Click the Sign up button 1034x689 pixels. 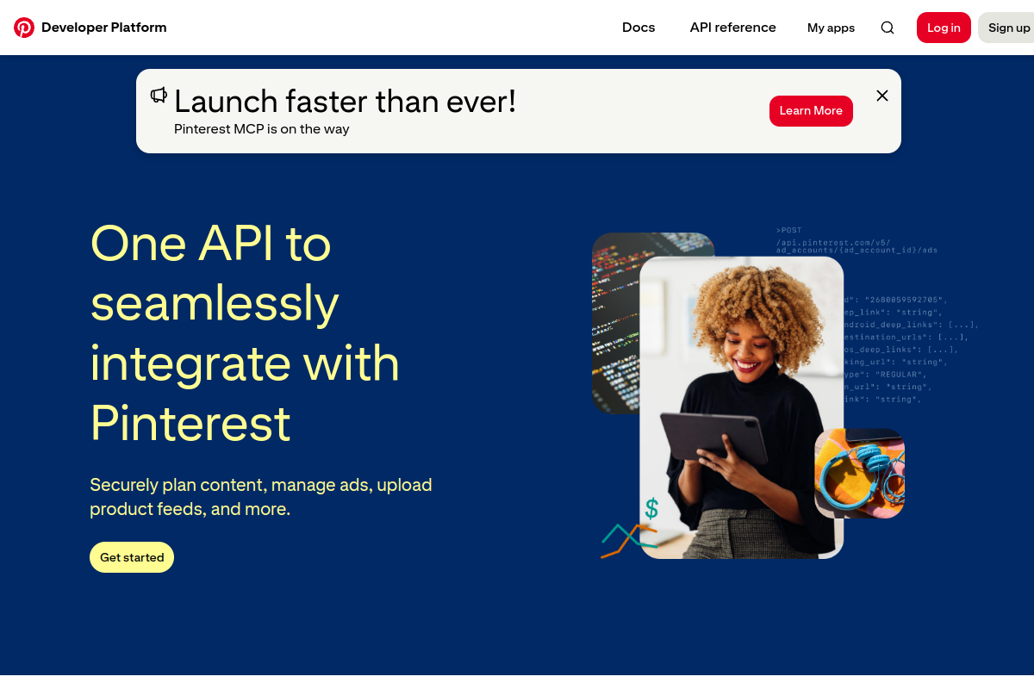(1006, 28)
